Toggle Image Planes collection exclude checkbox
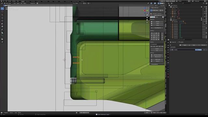This screenshot has height=117, width=208. (x=201, y=7)
